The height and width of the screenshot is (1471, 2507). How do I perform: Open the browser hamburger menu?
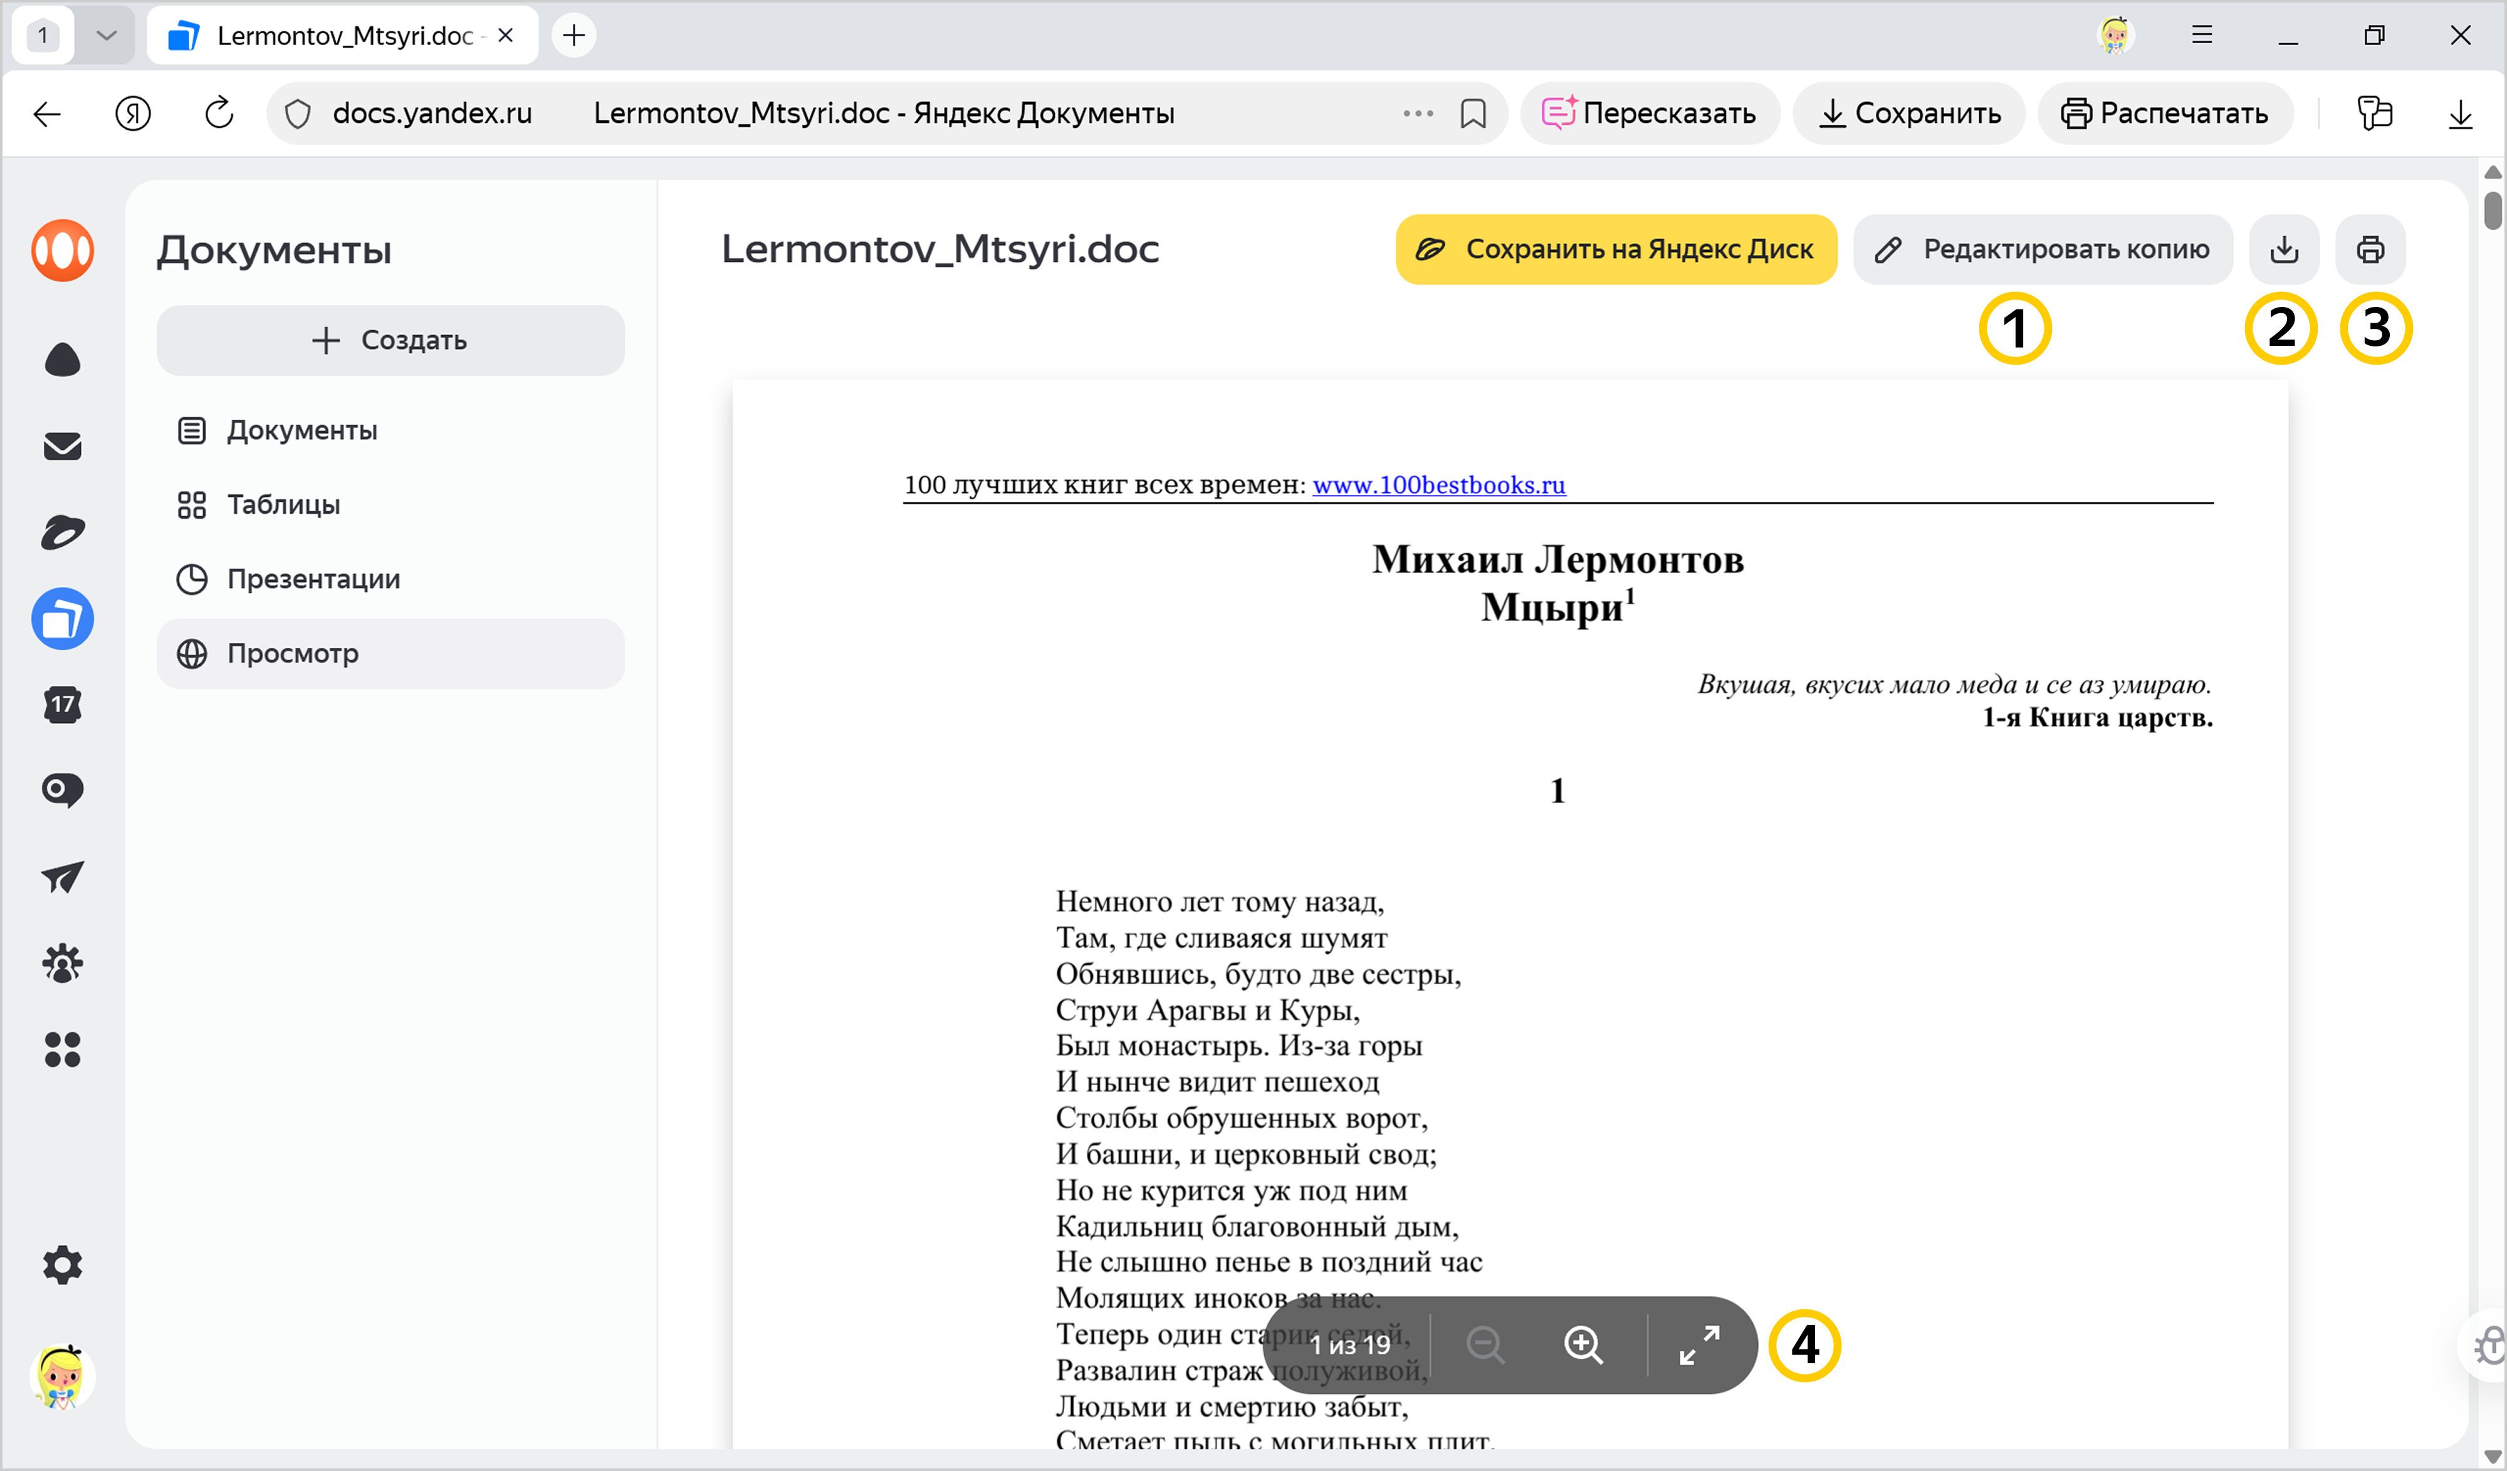click(x=2202, y=36)
